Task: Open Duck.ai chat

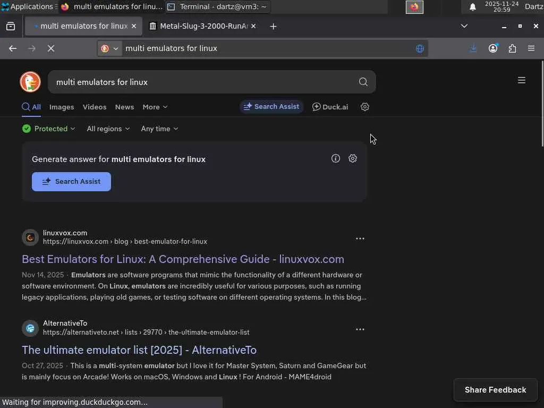Action: click(329, 107)
